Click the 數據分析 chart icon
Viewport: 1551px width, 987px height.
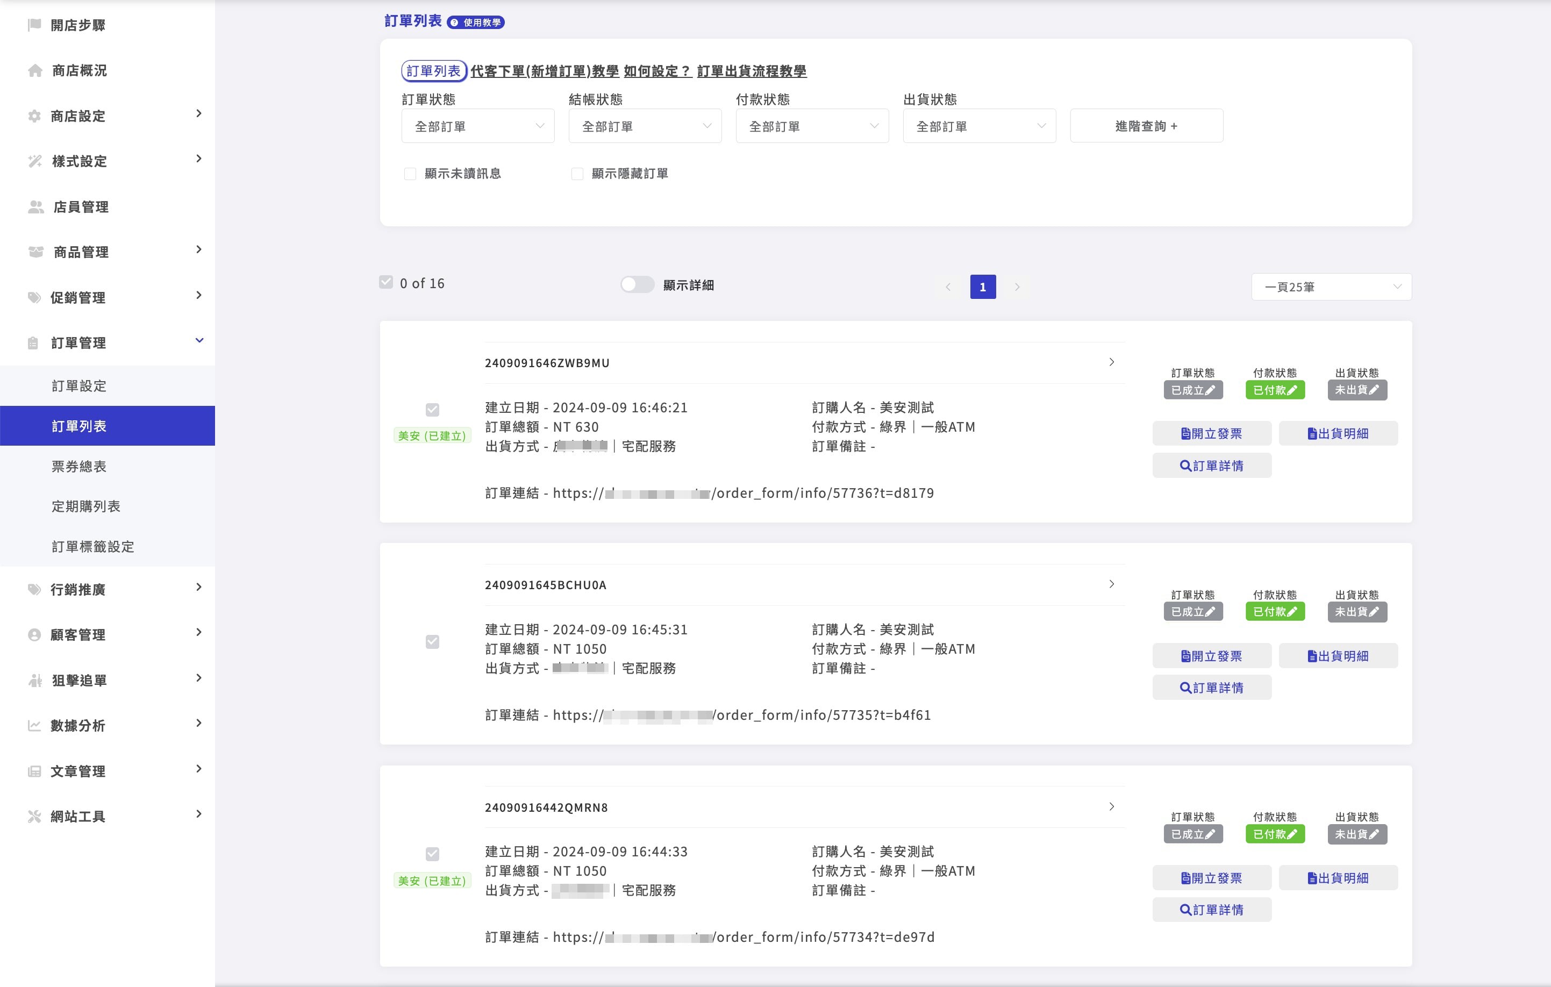[35, 725]
